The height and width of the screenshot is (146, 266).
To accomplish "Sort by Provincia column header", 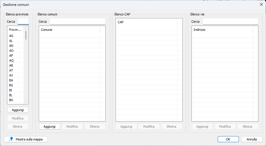I will point(15,30).
